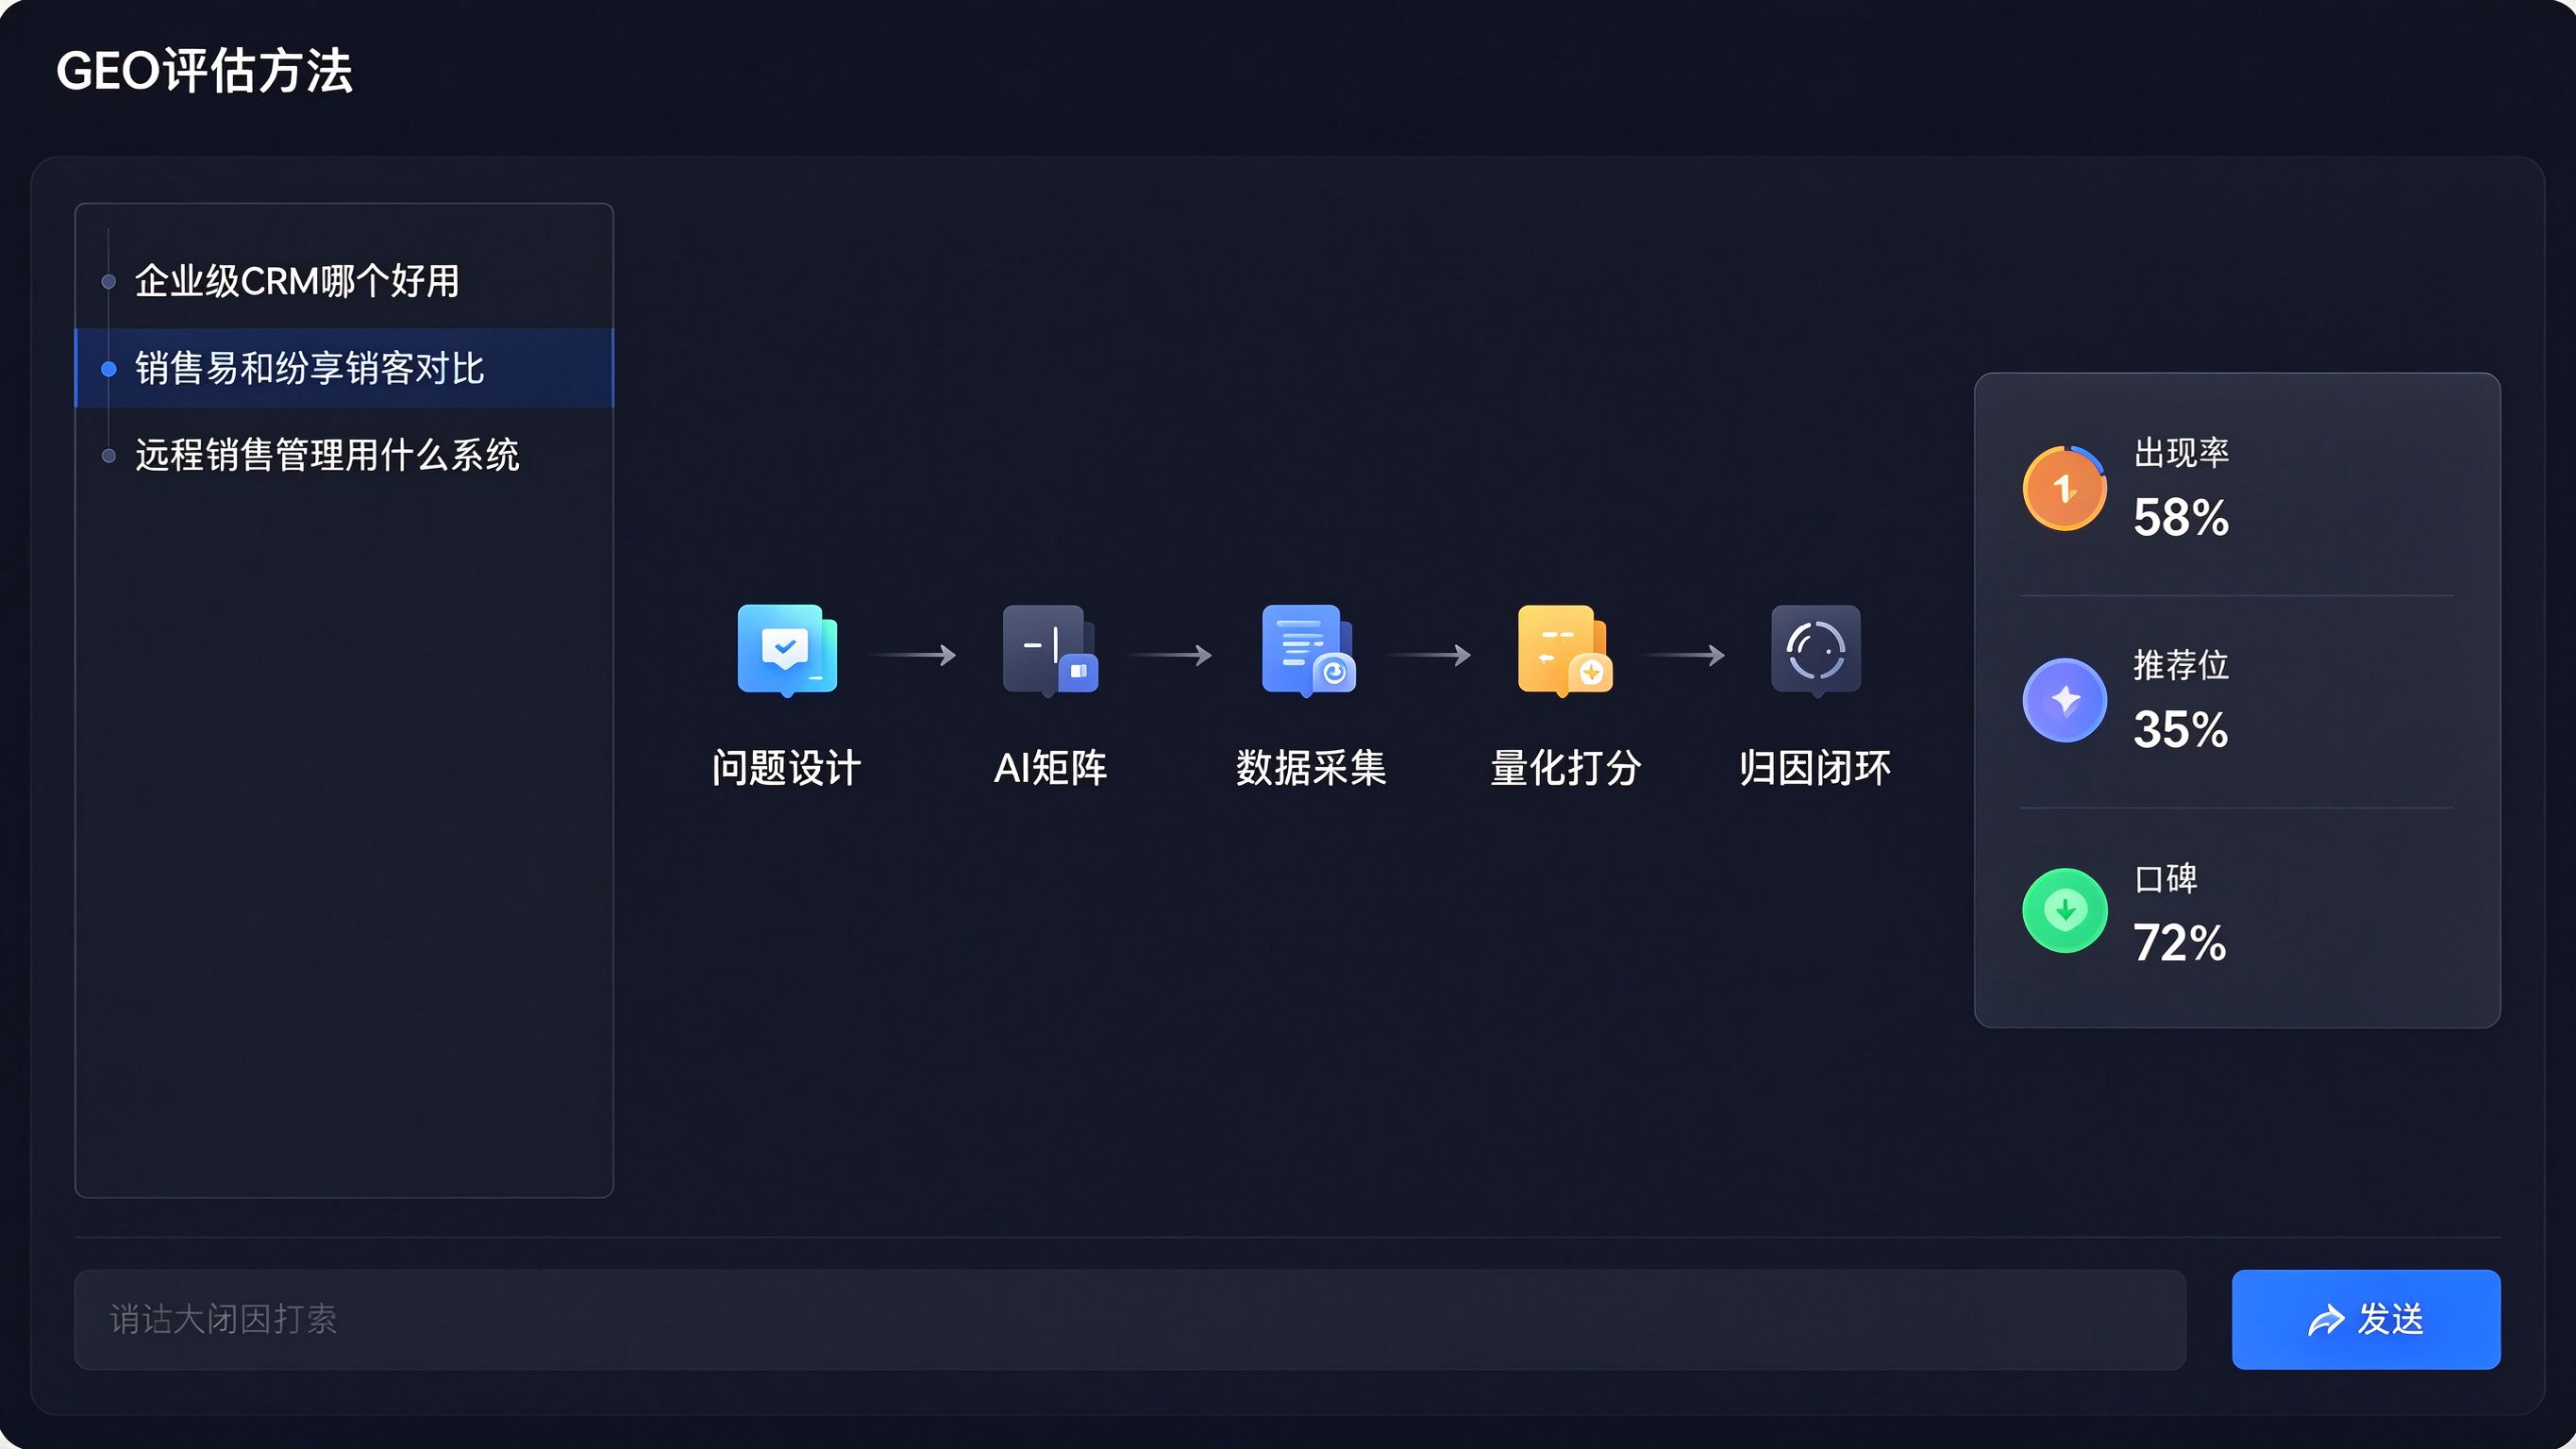Click the 归因闭环 circular loop icon
The width and height of the screenshot is (2576, 1449).
[1816, 650]
